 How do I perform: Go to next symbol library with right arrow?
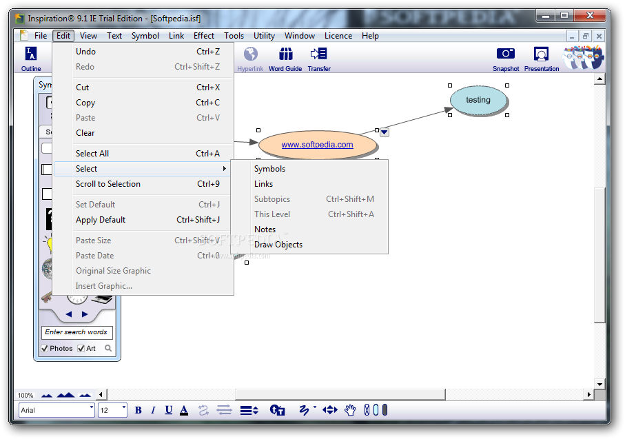coord(85,314)
